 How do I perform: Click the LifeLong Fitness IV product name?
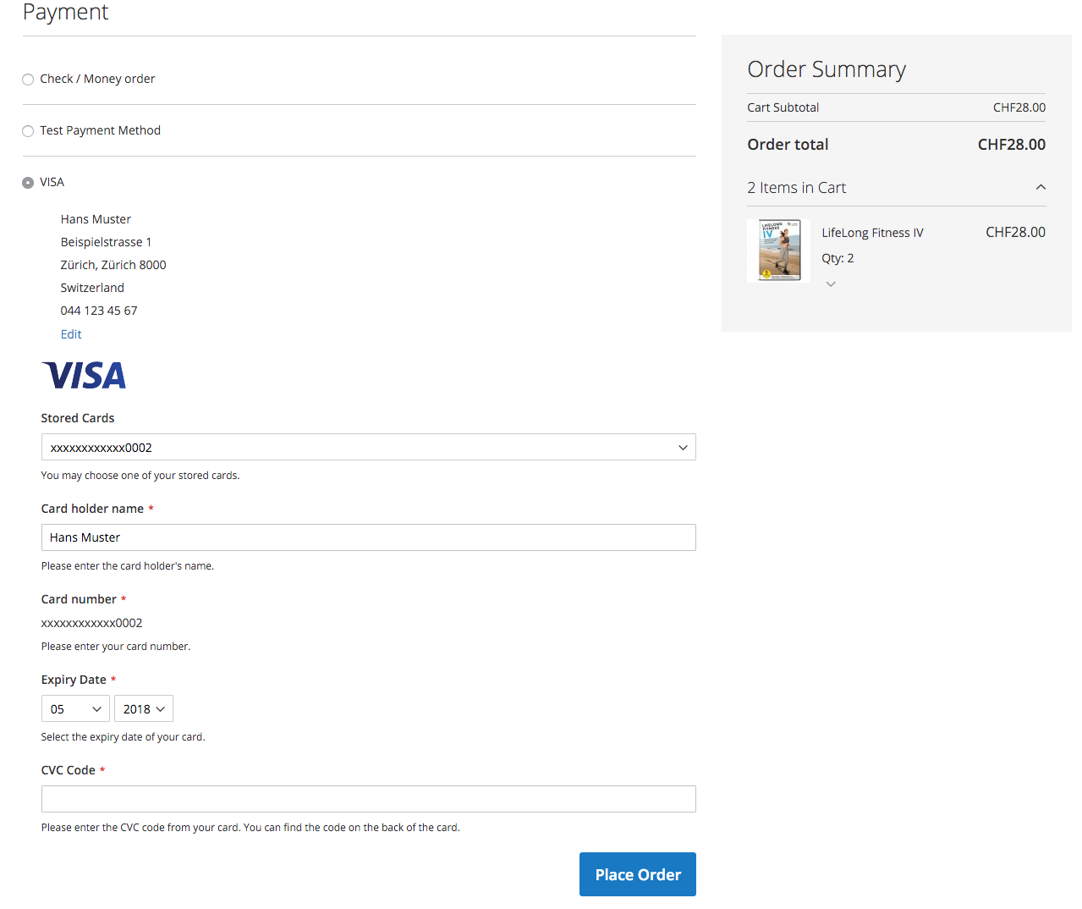pyautogui.click(x=872, y=233)
